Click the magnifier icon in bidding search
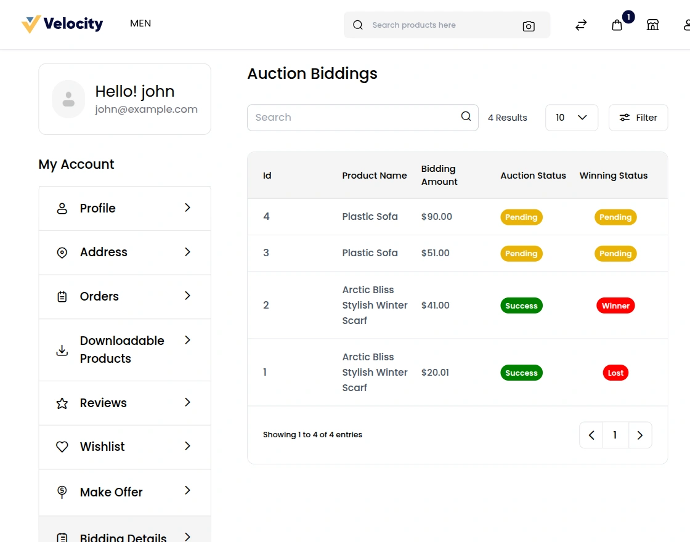The image size is (690, 542). [x=465, y=116]
